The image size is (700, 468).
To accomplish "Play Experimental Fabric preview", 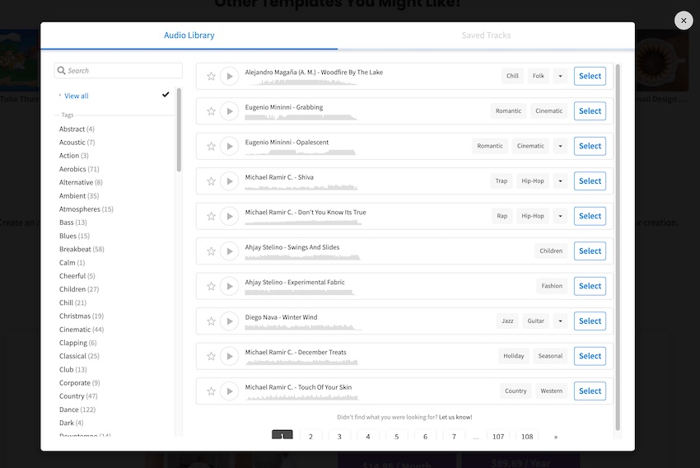I will pos(230,286).
